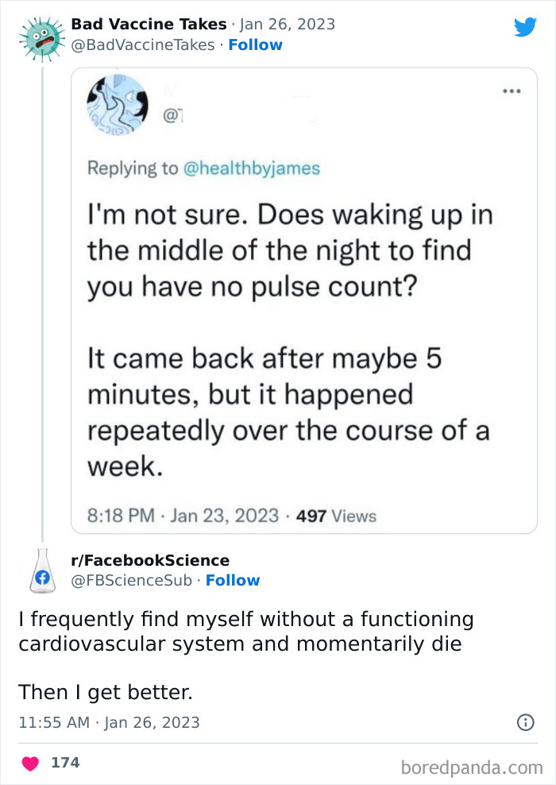Click the Twitter bird logo
556x785 pixels.
coord(526,26)
